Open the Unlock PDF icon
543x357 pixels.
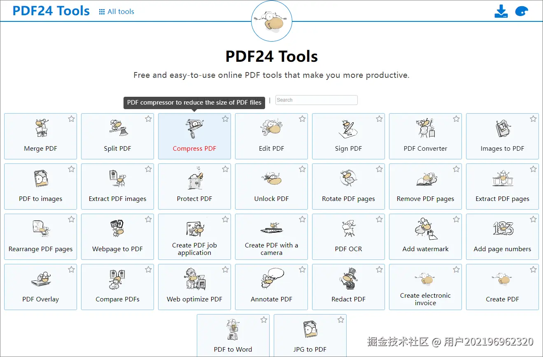(271, 178)
